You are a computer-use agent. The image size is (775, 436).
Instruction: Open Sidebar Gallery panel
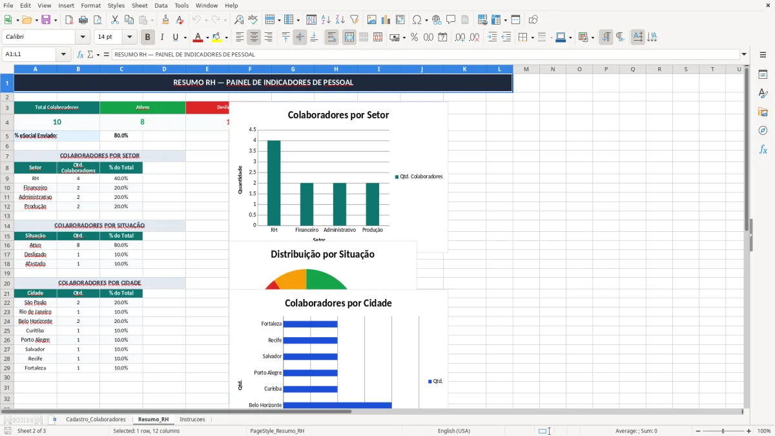pyautogui.click(x=763, y=112)
